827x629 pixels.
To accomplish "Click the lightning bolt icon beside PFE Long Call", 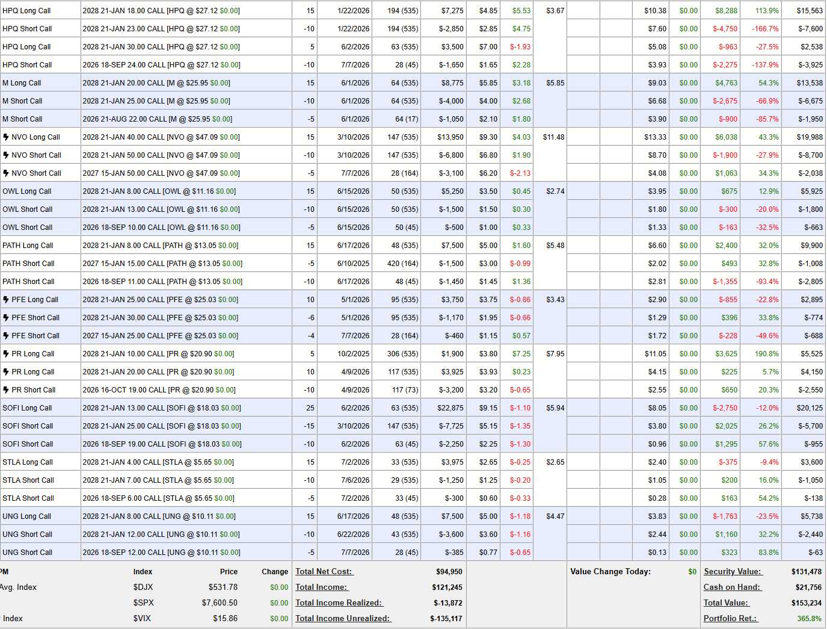I will pyautogui.click(x=6, y=300).
